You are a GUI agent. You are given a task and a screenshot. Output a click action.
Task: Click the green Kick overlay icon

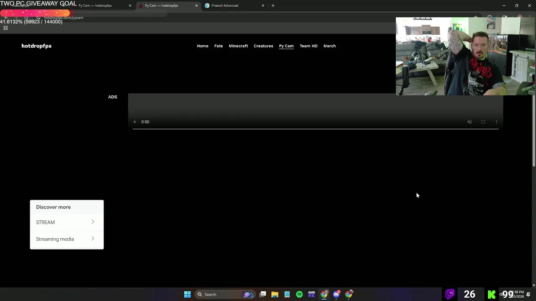[x=492, y=295]
